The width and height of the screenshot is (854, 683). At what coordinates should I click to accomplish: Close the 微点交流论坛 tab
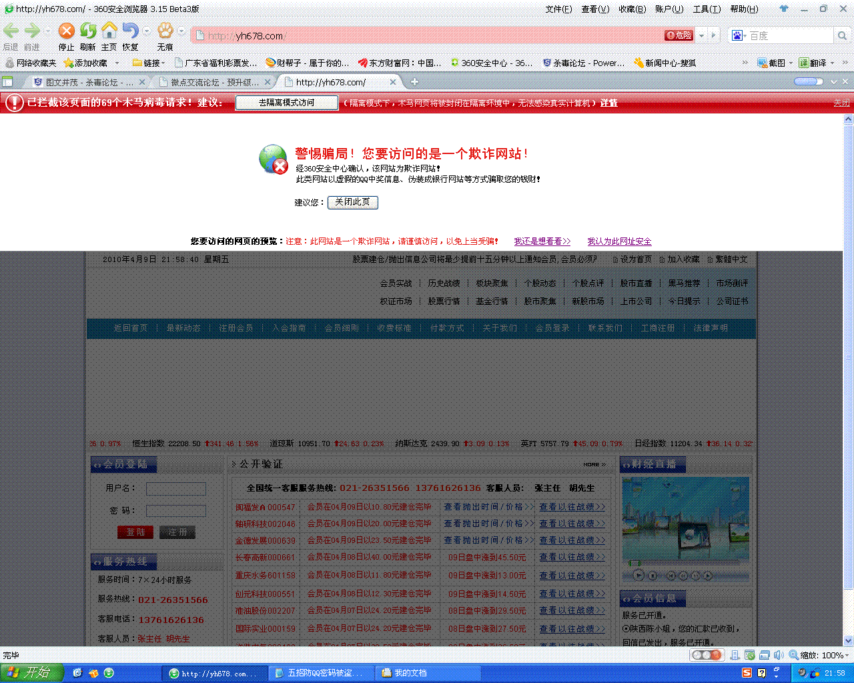(268, 82)
